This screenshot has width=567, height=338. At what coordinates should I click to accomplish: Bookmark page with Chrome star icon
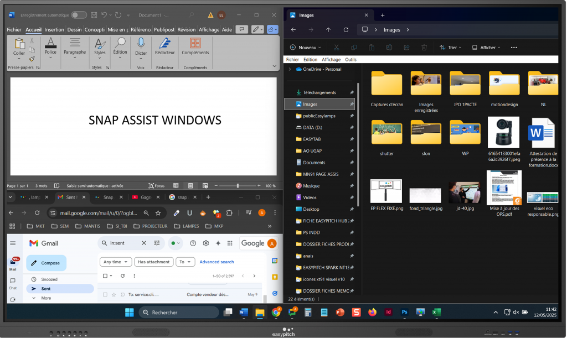158,212
